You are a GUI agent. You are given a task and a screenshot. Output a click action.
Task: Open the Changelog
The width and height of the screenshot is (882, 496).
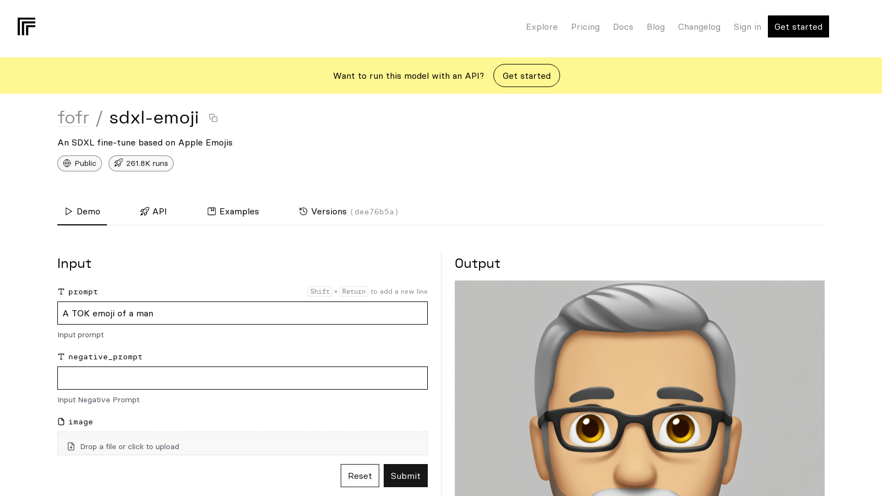[699, 26]
